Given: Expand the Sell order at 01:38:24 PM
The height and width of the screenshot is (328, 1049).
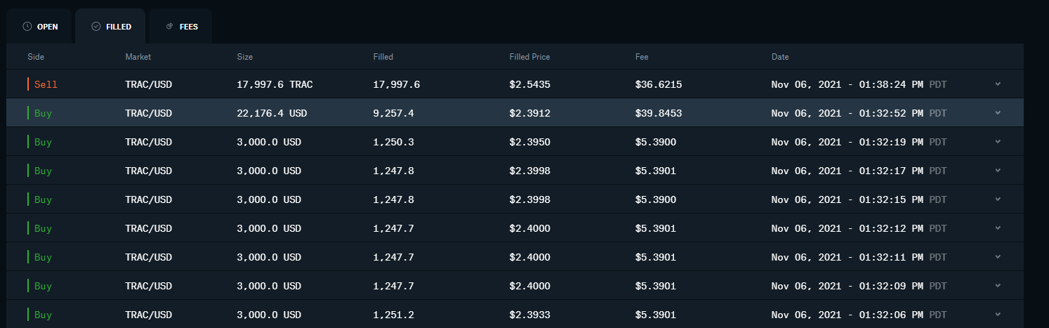Looking at the screenshot, I should 998,84.
